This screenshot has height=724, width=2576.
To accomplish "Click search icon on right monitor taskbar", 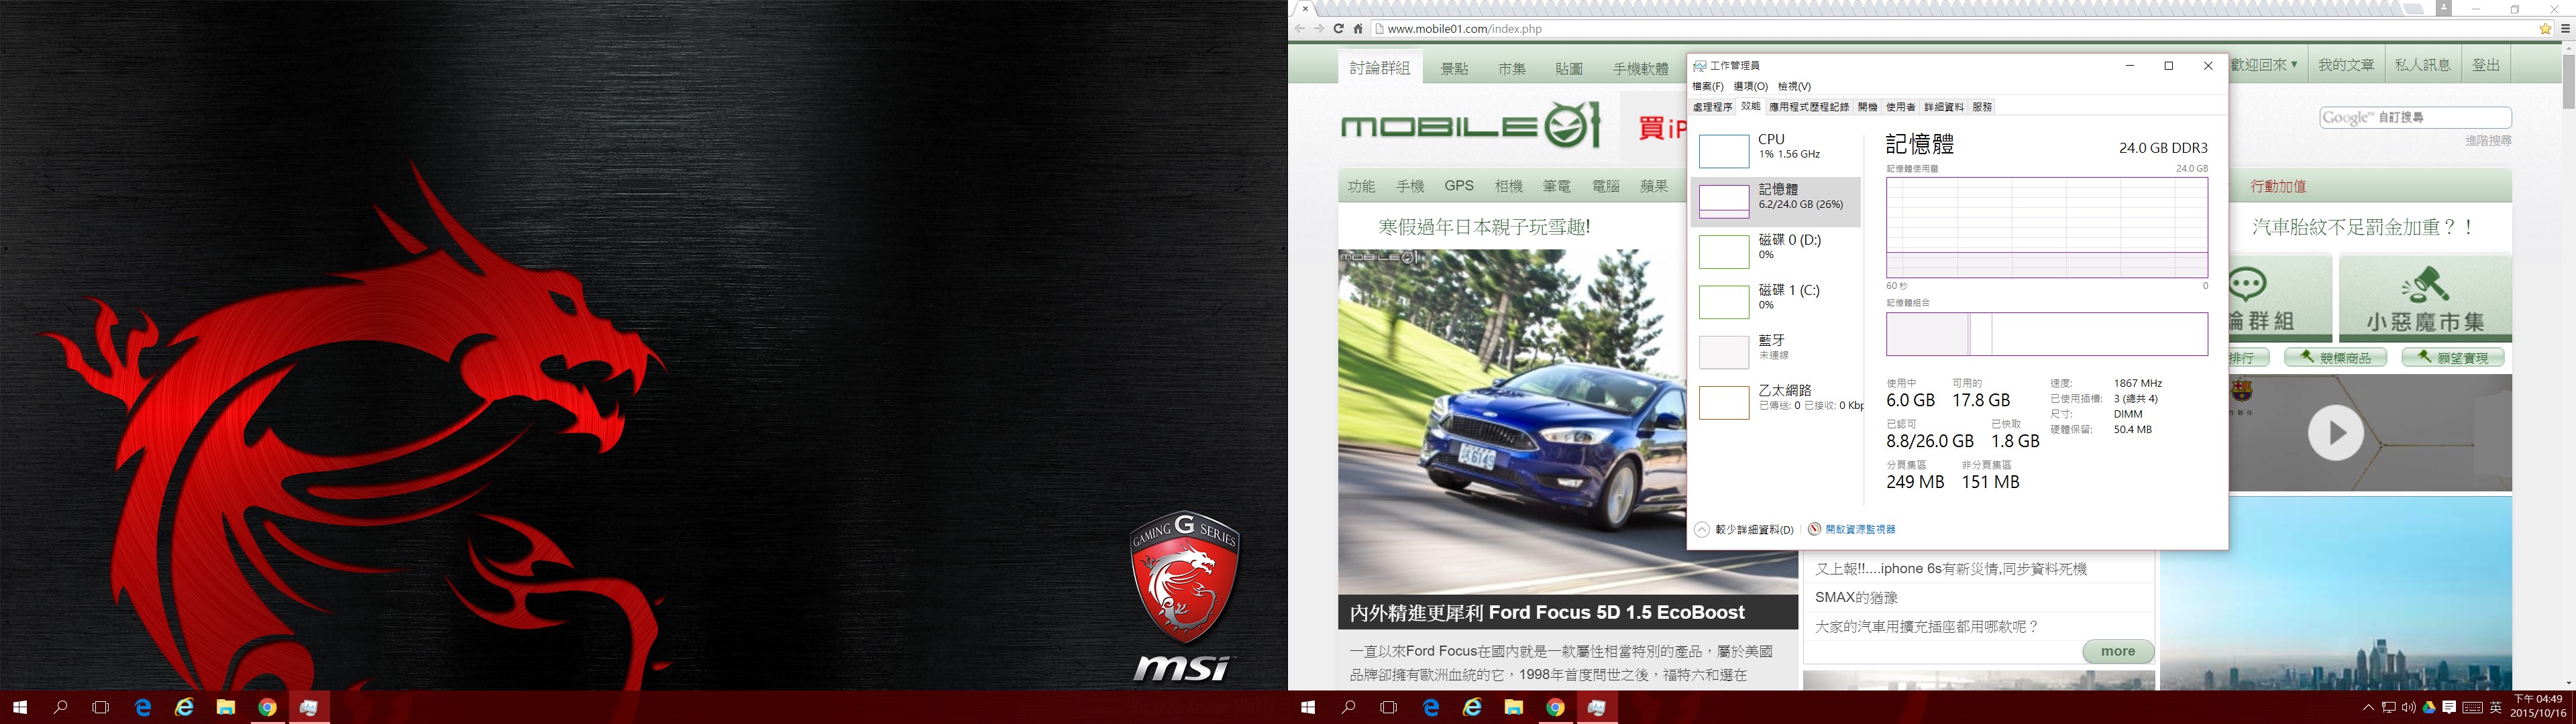I will (x=1349, y=707).
